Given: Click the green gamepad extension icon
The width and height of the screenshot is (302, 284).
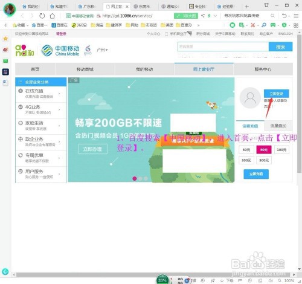Looking at the screenshot, I should point(273,25).
